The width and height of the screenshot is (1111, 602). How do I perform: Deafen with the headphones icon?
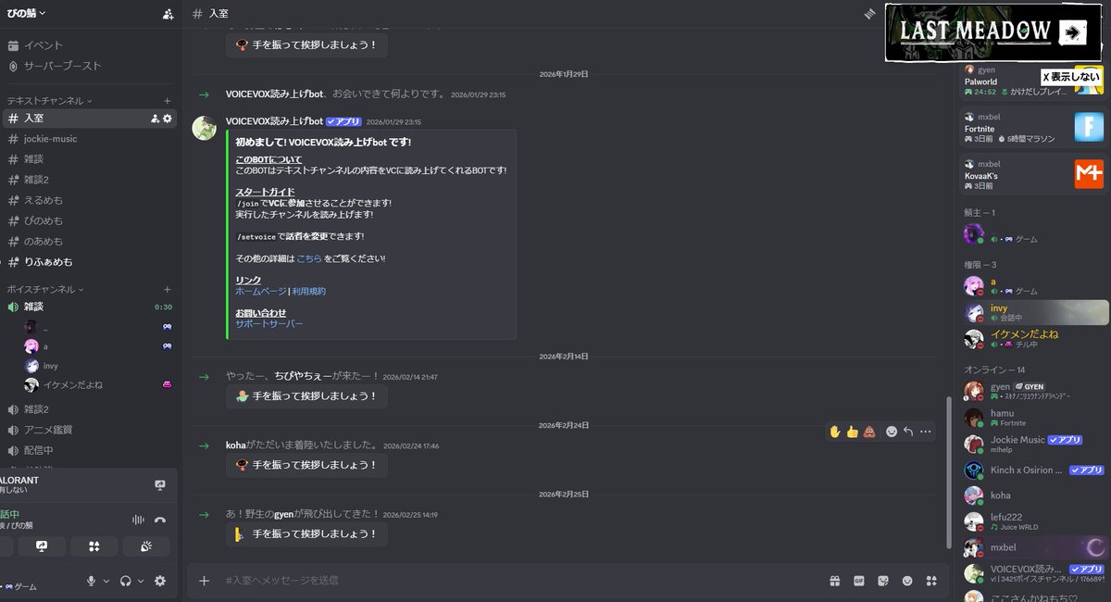click(126, 581)
